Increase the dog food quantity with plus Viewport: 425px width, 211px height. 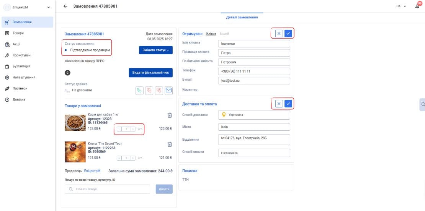click(133, 129)
